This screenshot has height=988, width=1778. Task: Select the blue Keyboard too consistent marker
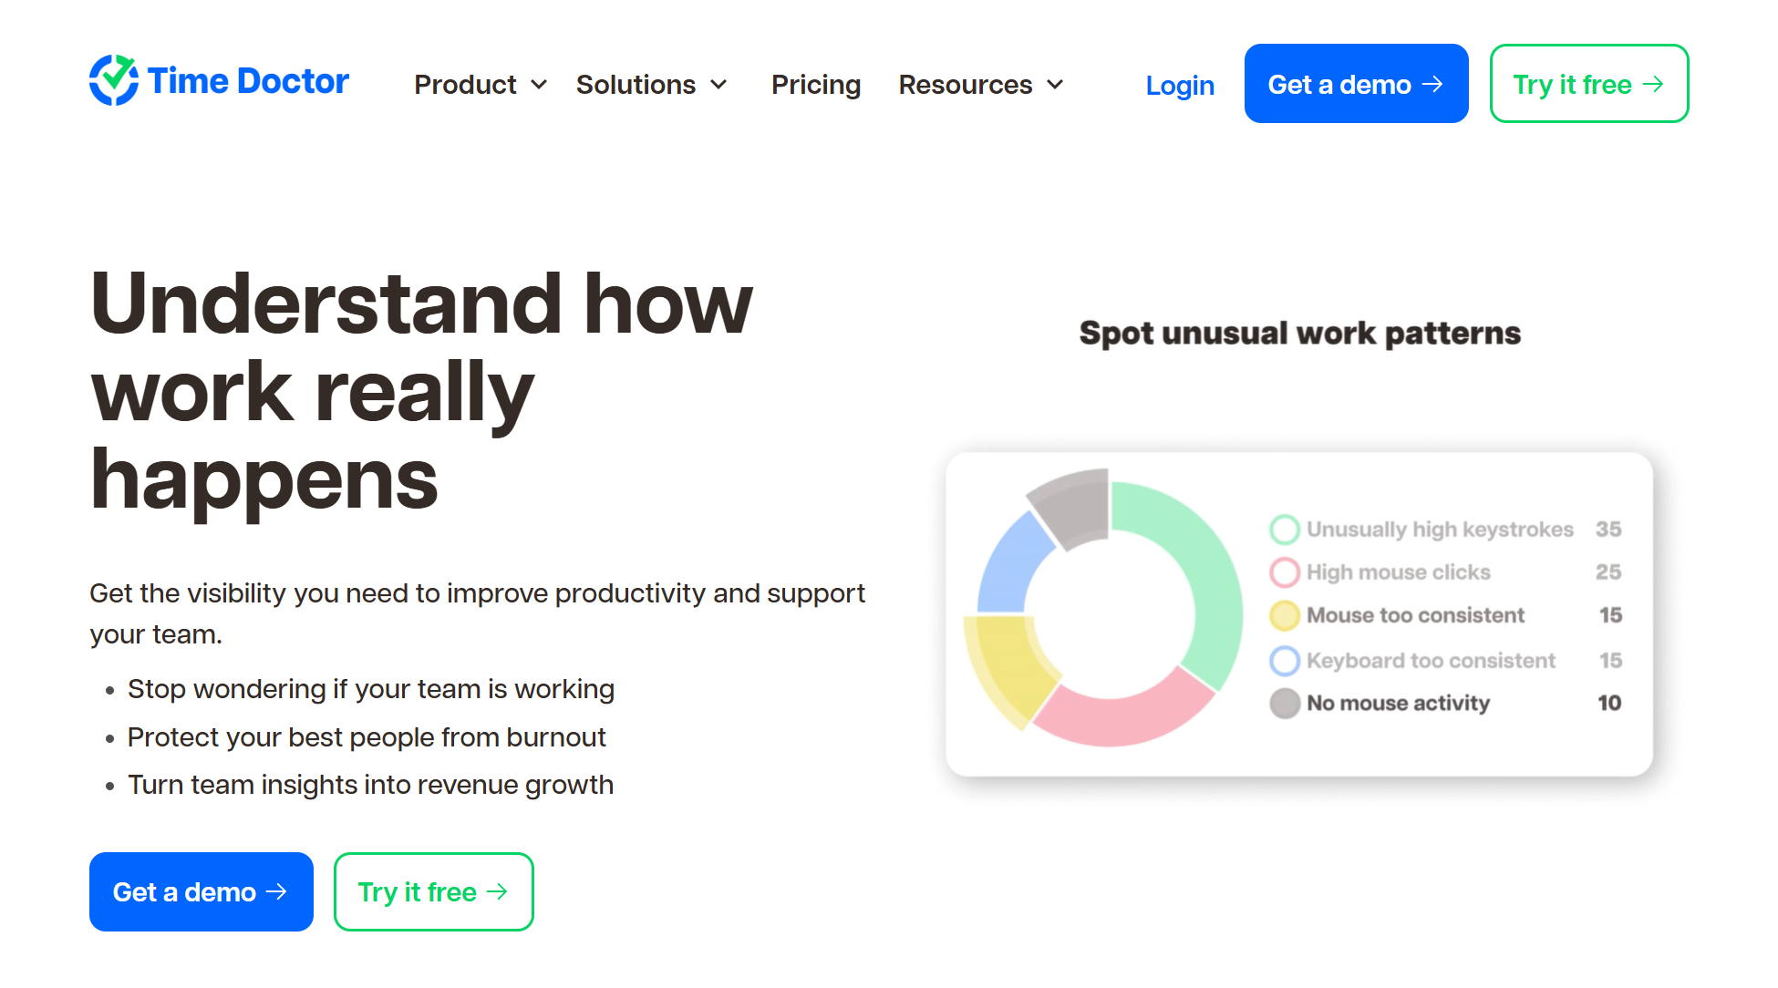[x=1284, y=660]
